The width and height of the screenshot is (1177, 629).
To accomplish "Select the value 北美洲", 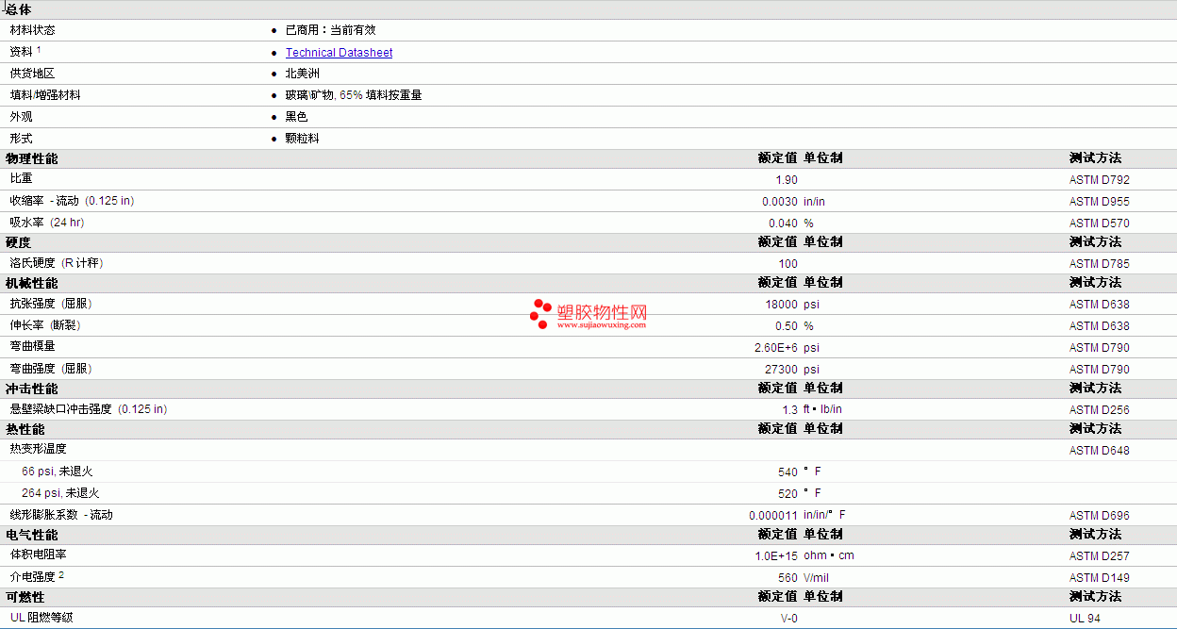I will point(303,74).
